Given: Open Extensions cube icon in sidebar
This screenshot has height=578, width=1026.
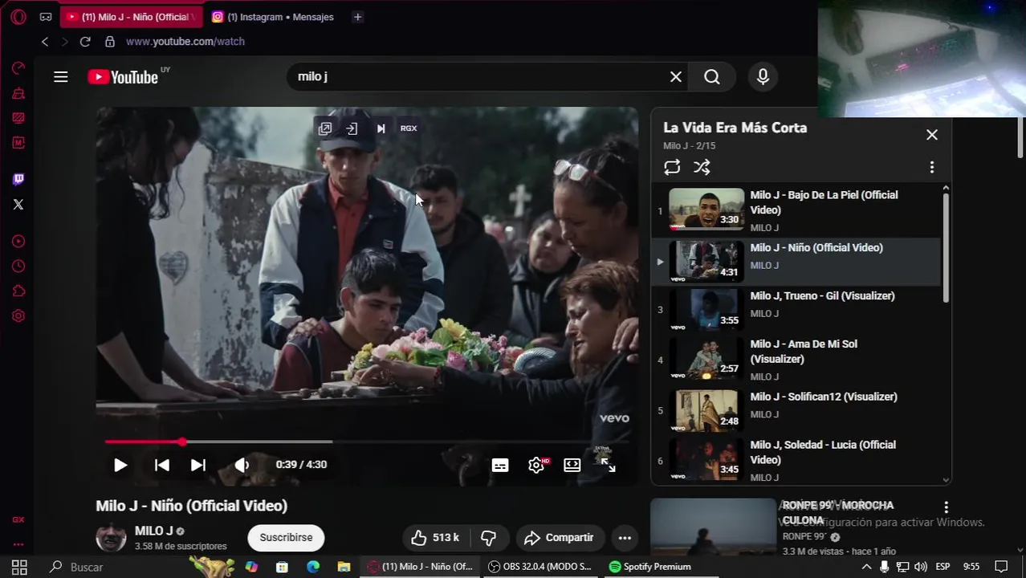Looking at the screenshot, I should point(18,291).
